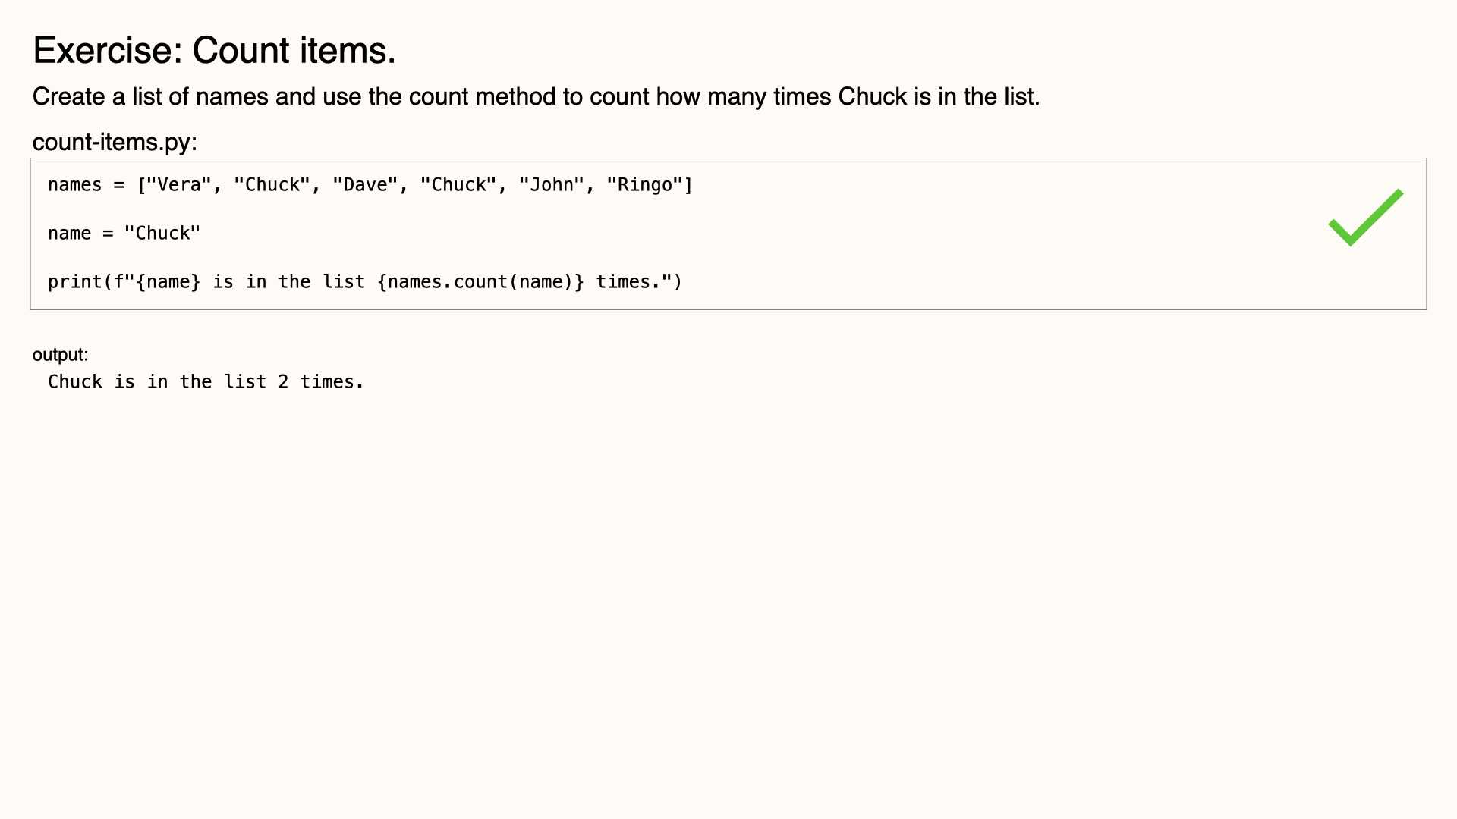Click the word 'names' in first code line
The image size is (1457, 819).
point(74,185)
